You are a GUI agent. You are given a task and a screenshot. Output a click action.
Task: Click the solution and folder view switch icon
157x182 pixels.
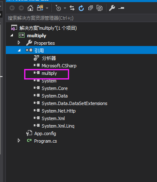tap(40, 8)
